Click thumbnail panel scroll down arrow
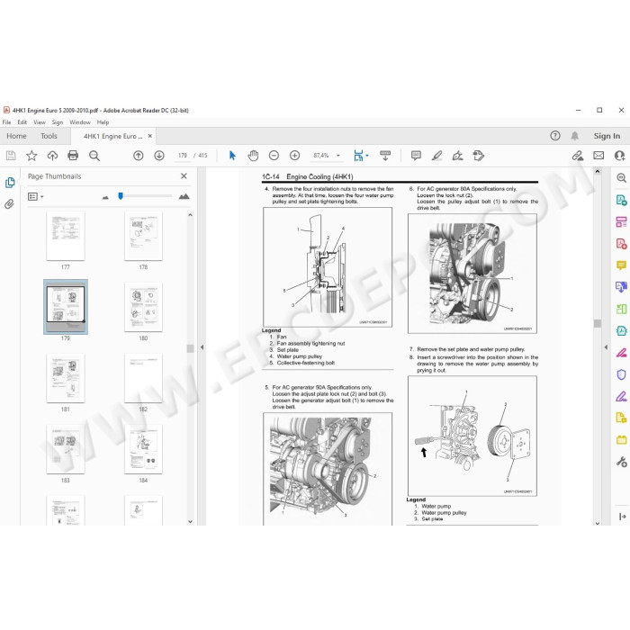Viewport: 630px width, 630px height. 191,521
